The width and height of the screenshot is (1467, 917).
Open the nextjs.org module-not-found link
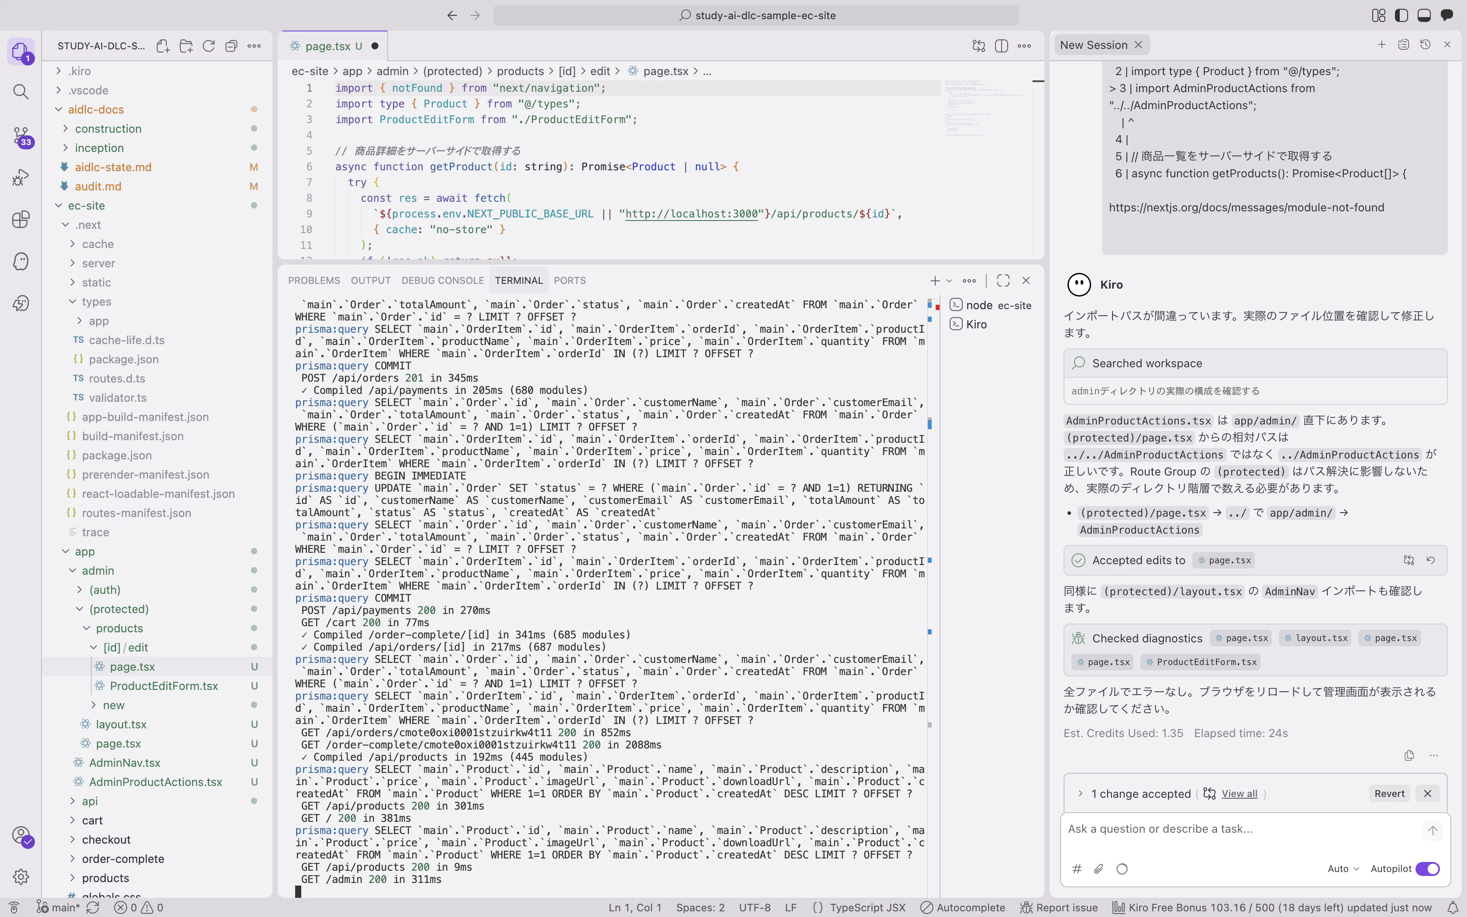coord(1247,207)
